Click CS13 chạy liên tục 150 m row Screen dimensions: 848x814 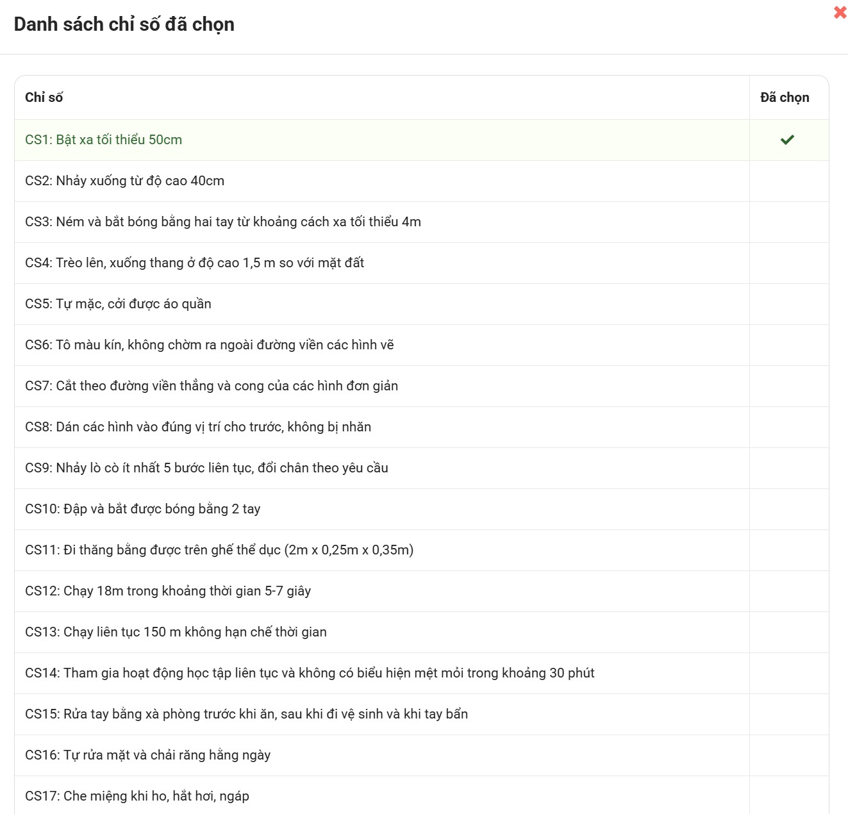[x=176, y=632]
